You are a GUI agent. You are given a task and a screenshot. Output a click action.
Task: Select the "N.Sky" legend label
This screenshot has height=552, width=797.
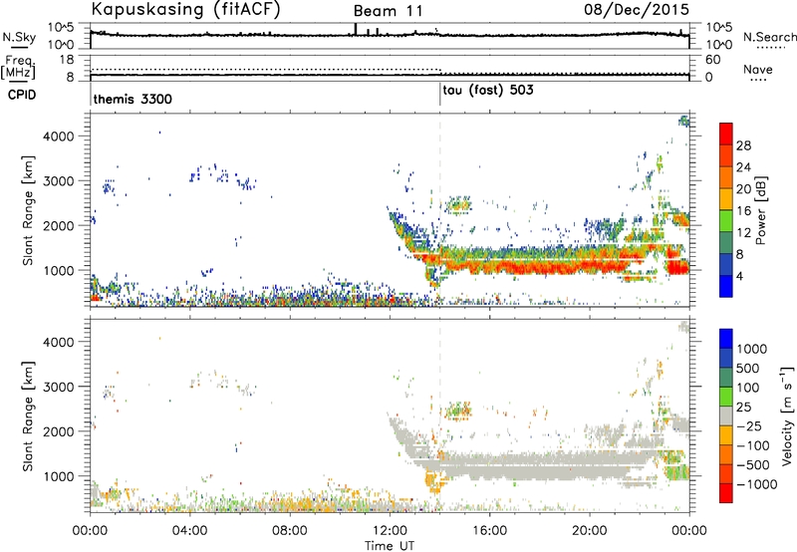(x=19, y=37)
